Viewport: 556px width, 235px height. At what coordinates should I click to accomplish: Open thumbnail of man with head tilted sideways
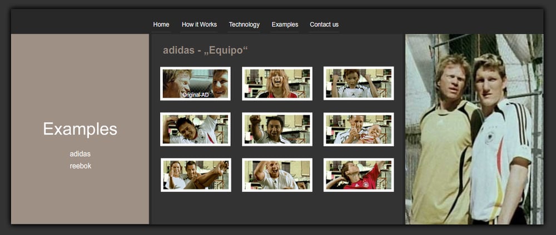[x=195, y=129]
